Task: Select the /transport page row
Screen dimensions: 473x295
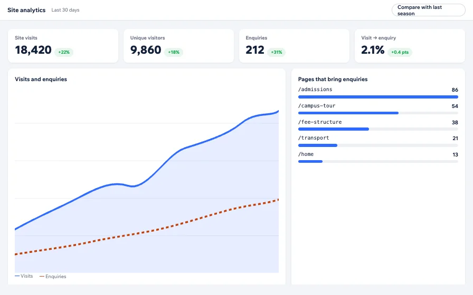Action: 378,141
